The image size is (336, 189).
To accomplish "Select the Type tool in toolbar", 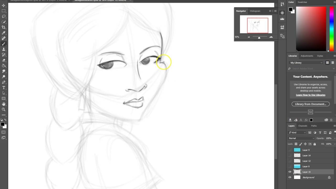I will pyautogui.click(x=4, y=88).
